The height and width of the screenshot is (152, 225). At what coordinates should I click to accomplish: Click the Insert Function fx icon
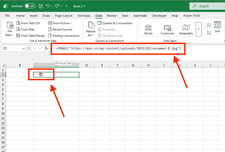click(x=46, y=48)
